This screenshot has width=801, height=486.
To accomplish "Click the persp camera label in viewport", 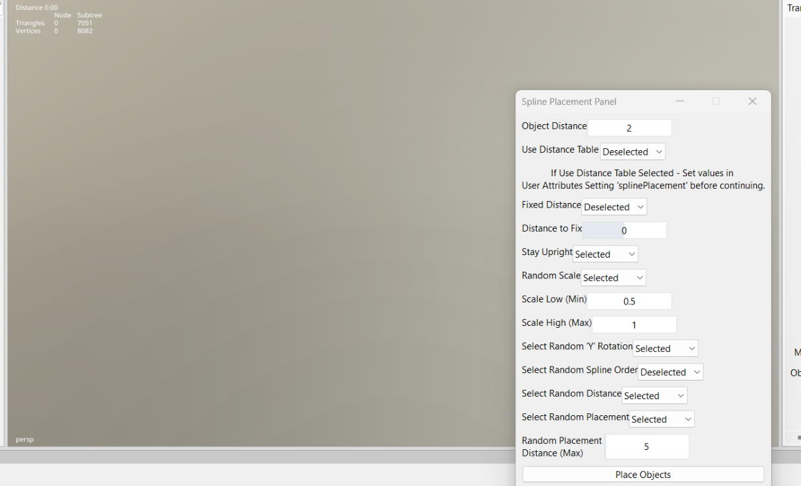I will pos(25,439).
